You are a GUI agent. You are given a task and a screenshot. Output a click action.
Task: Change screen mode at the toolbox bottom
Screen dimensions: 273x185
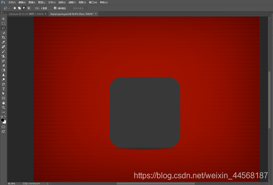(3, 132)
